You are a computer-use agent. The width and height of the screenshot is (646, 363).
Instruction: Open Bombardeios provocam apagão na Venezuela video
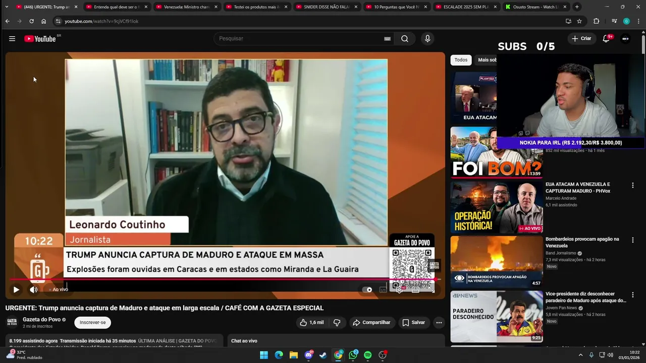[x=582, y=242]
